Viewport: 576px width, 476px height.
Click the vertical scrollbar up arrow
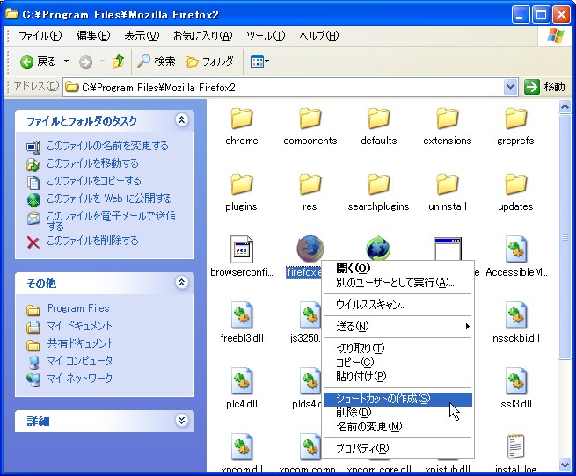tap(565, 107)
